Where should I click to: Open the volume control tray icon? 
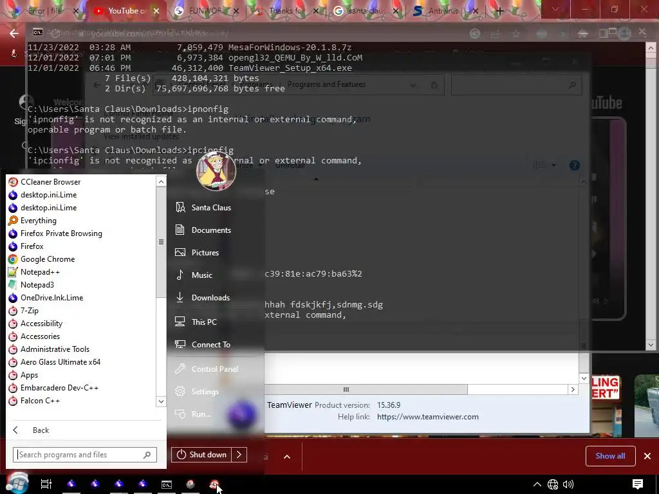(x=568, y=484)
